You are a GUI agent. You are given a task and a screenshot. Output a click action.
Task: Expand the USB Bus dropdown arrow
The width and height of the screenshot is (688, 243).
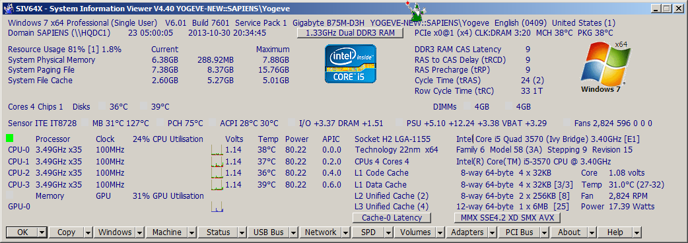(294, 232)
